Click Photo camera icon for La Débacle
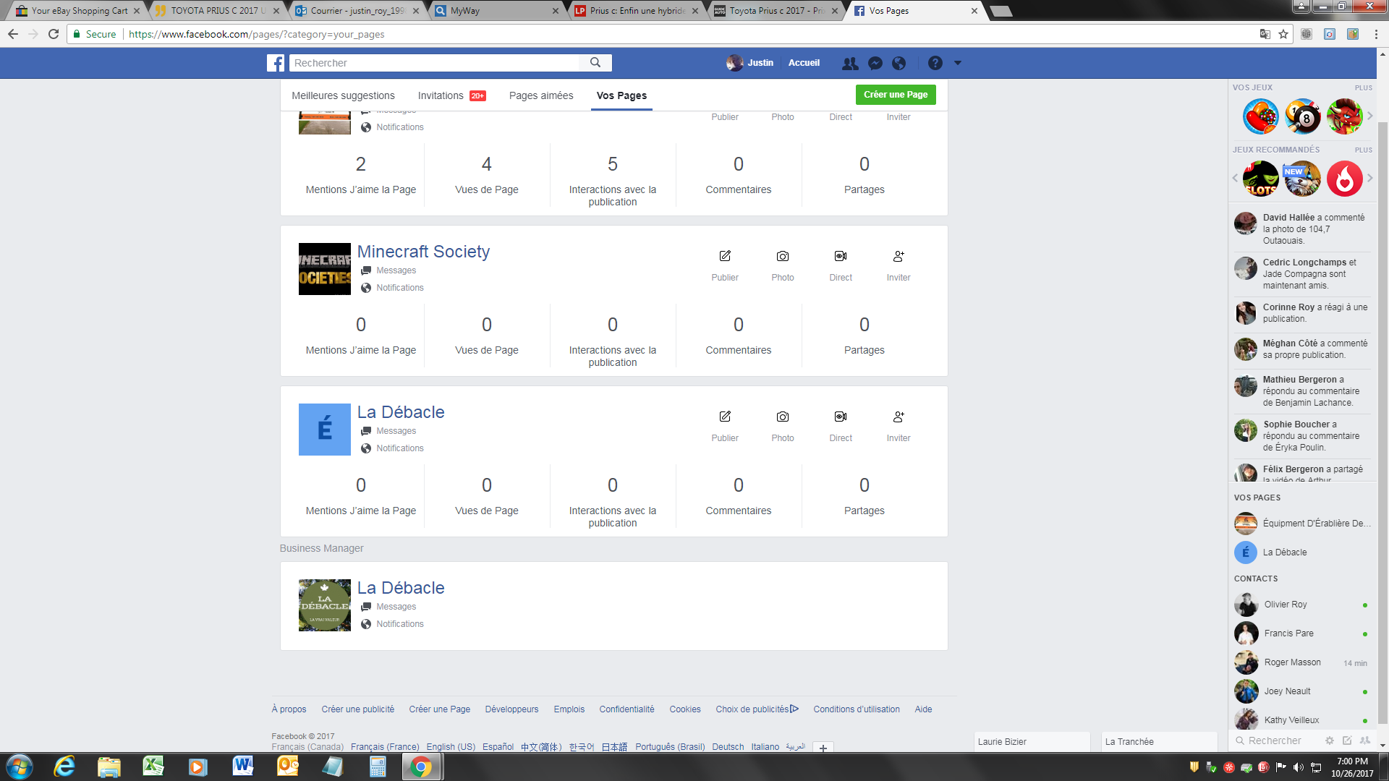1389x781 pixels. (x=783, y=417)
